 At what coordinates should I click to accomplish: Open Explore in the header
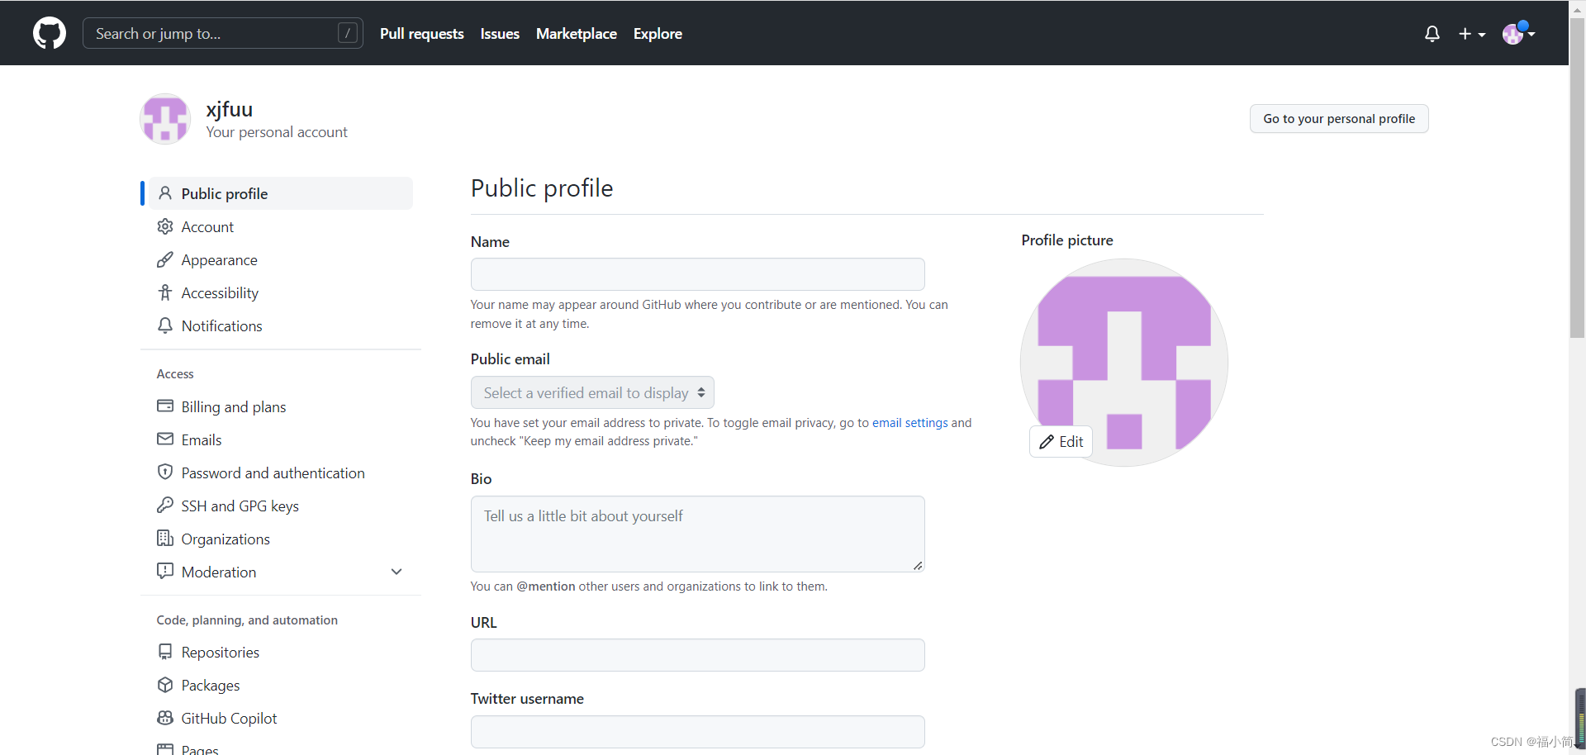658,34
